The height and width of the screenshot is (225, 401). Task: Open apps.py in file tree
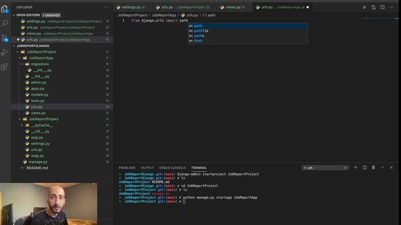[x=62, y=89]
